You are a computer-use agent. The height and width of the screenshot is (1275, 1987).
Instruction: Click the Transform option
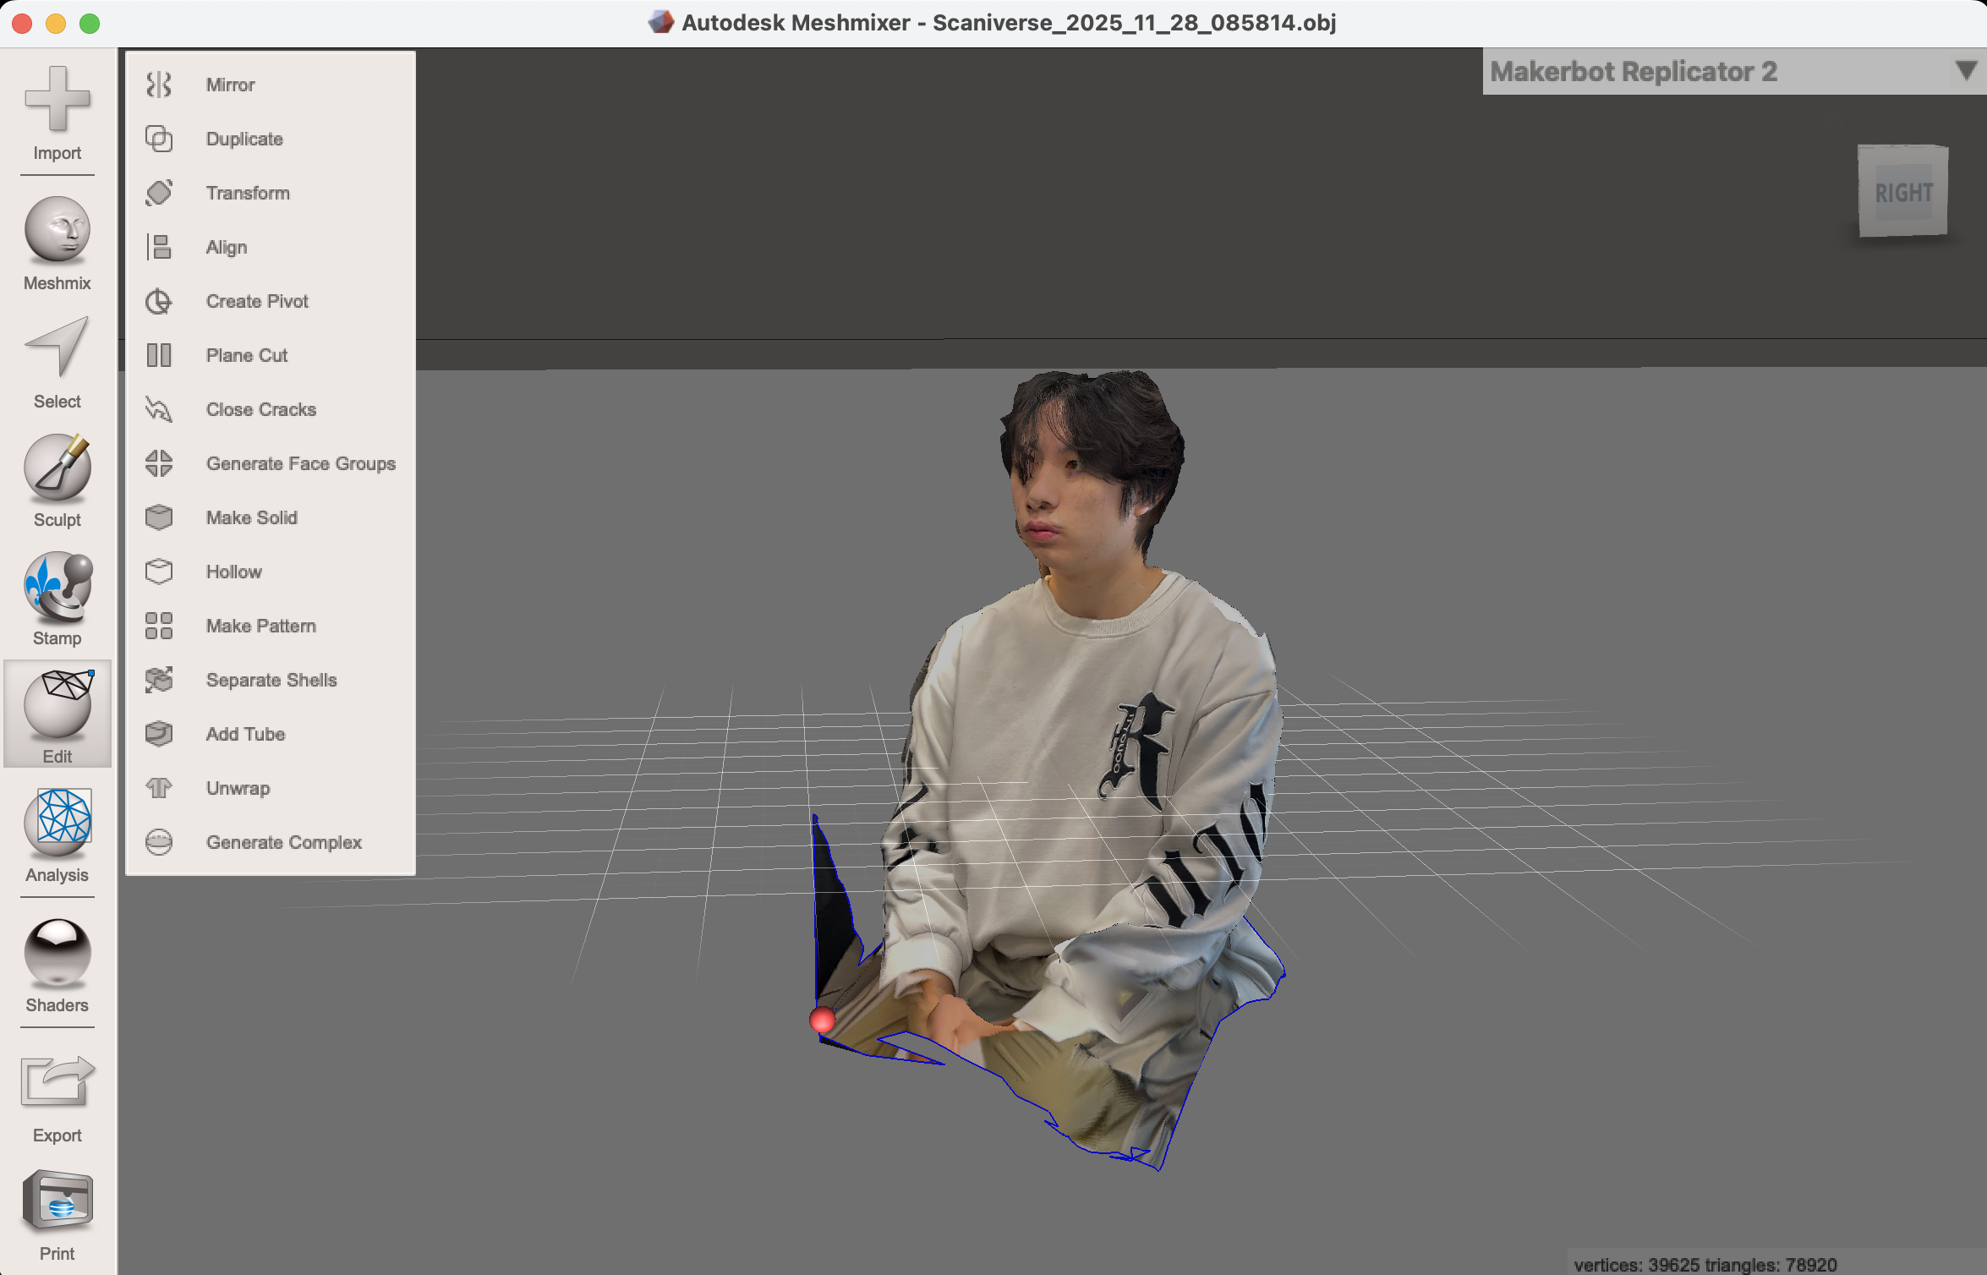[247, 193]
